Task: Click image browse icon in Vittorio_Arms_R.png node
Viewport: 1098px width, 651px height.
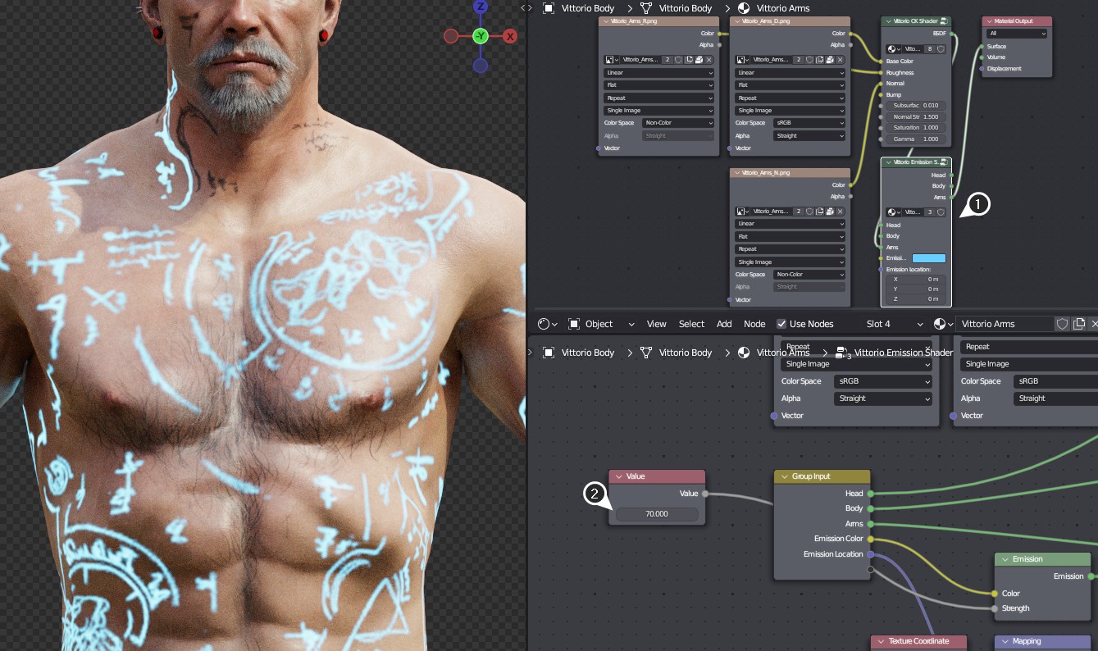Action: point(611,60)
